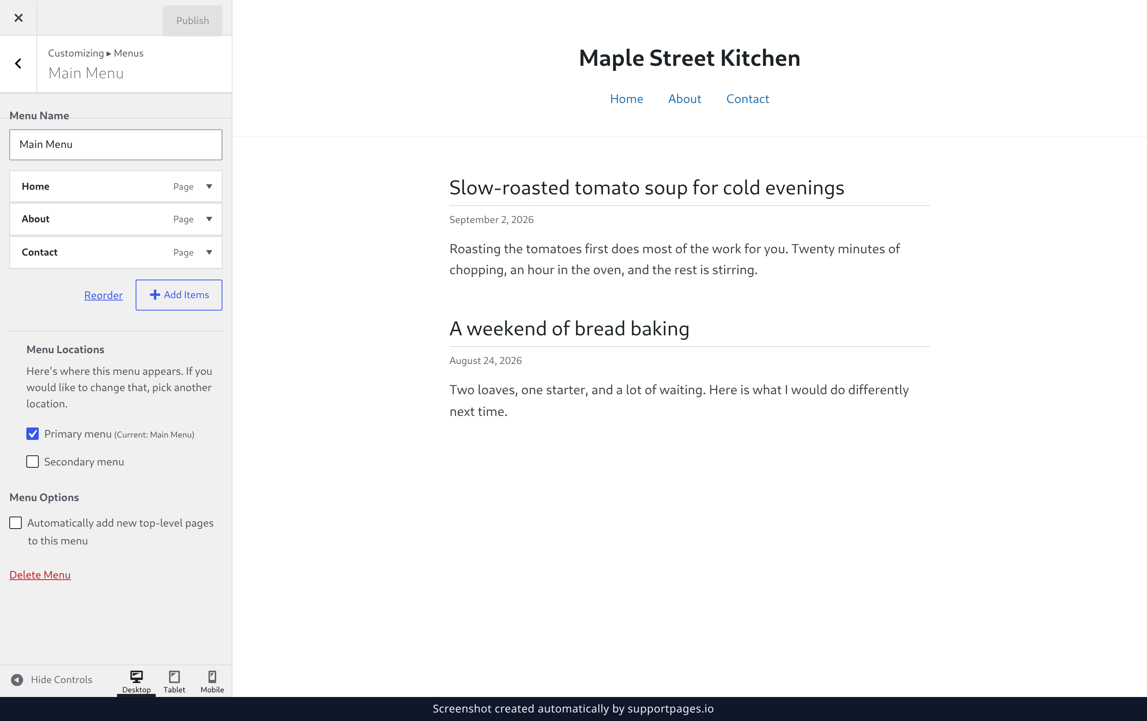
Task: Open the A weekend of bread baking post
Action: 569,328
